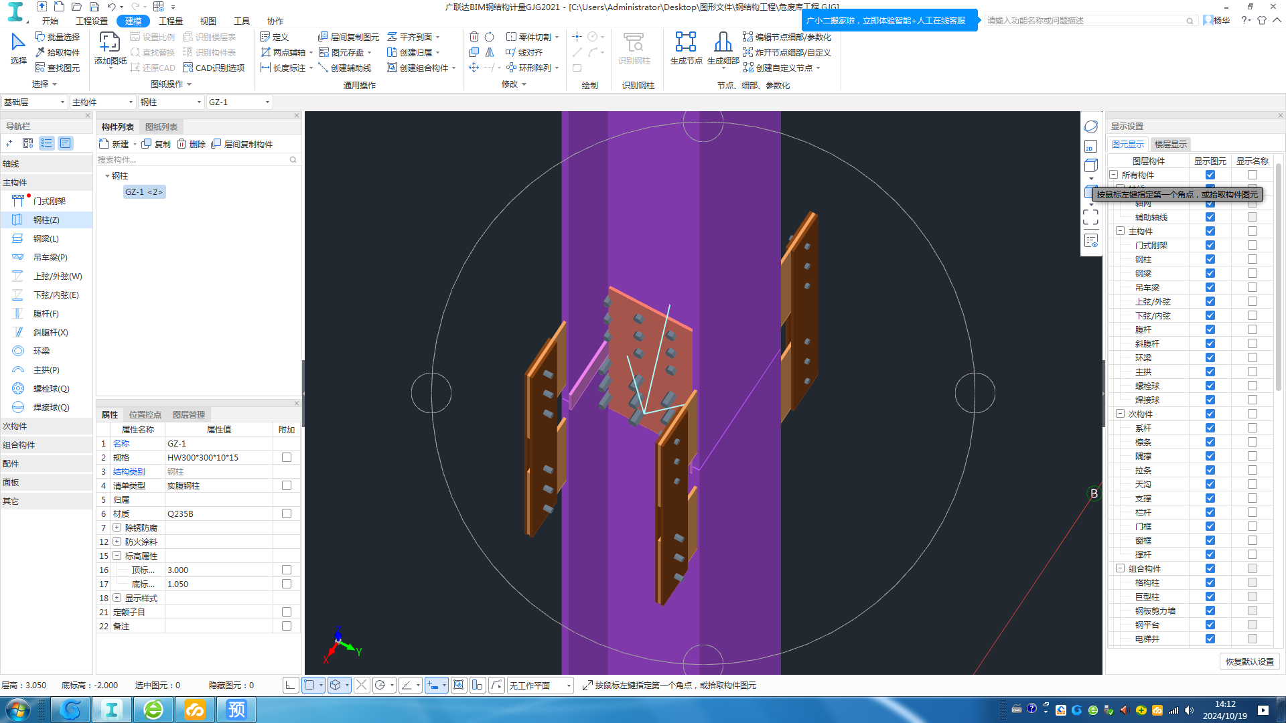The height and width of the screenshot is (723, 1286).
Task: Toggle 所有构件 display element checkbox
Action: click(x=1210, y=175)
